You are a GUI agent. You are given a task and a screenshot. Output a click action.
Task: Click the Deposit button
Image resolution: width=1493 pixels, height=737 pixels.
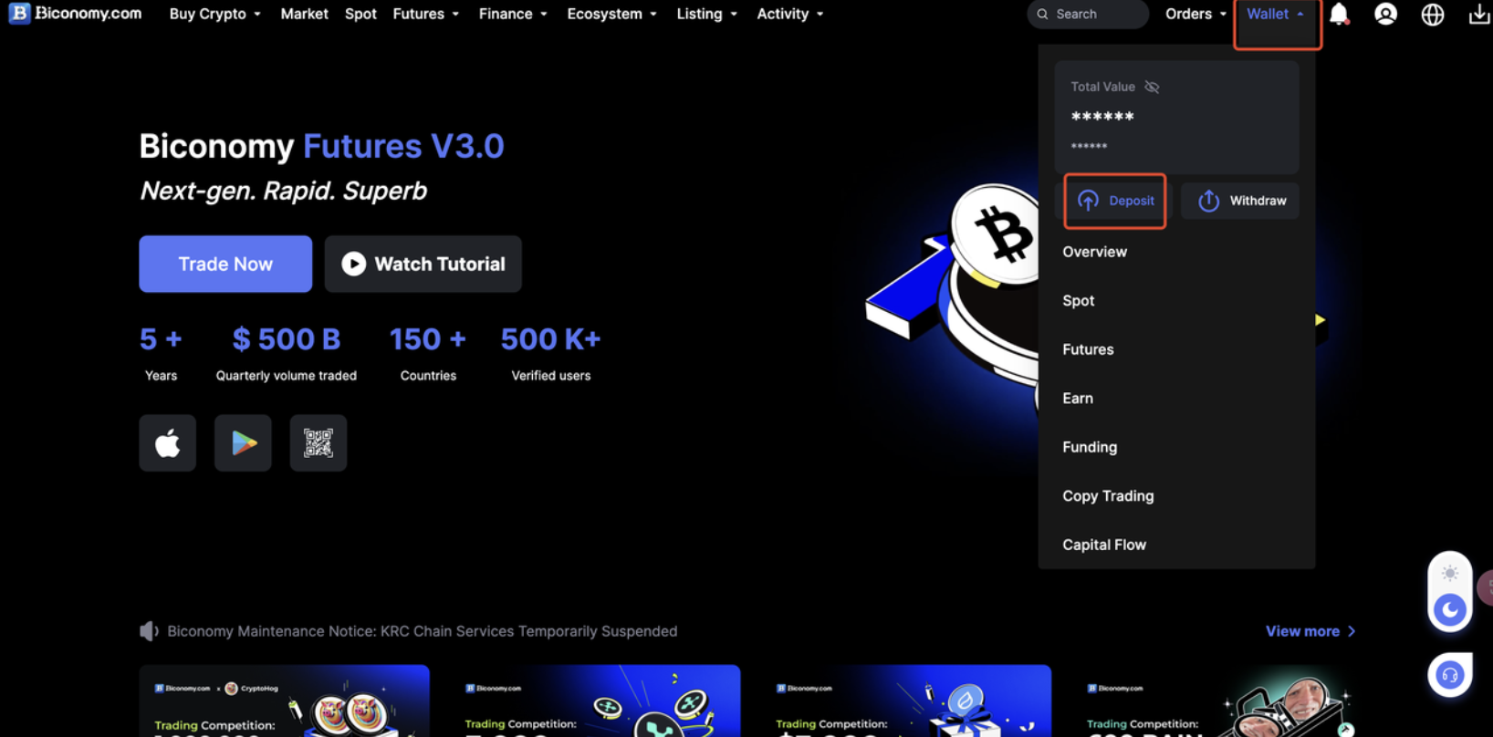(x=1115, y=201)
